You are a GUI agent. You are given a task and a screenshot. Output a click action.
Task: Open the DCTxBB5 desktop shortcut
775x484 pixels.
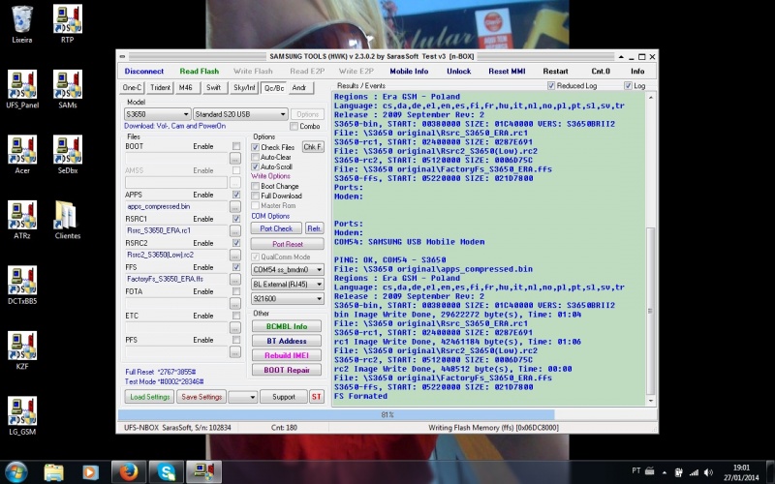pyautogui.click(x=22, y=285)
